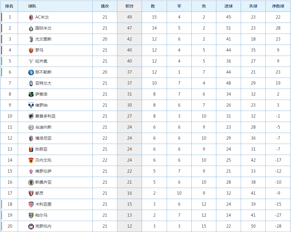Click the 尤文图斯 J-shaped logo
This screenshot has height=232, width=291.
click(x=31, y=39)
